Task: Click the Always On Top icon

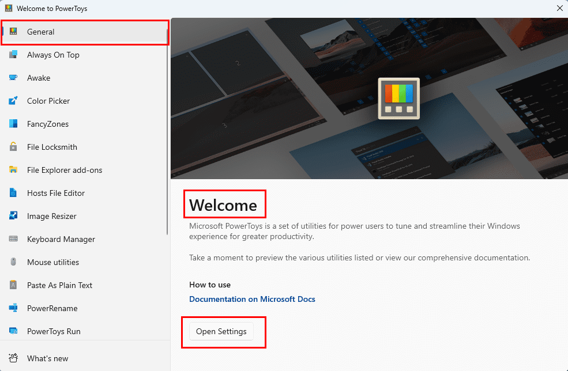Action: point(13,55)
